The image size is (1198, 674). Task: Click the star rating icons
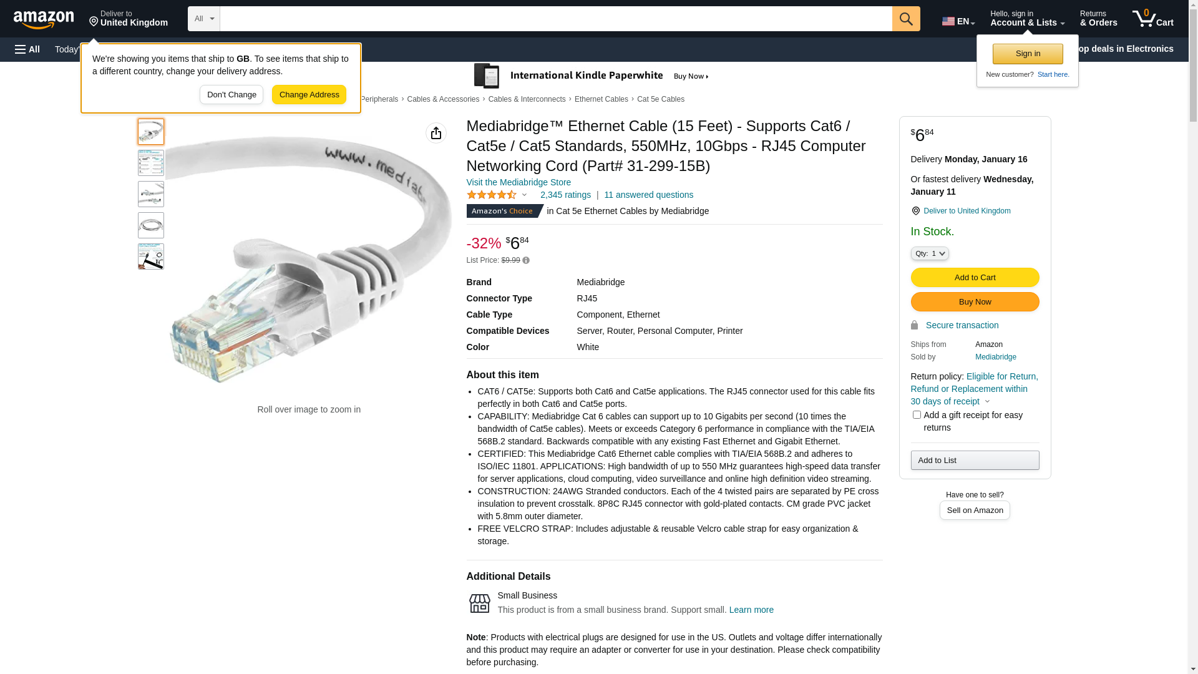(x=492, y=195)
